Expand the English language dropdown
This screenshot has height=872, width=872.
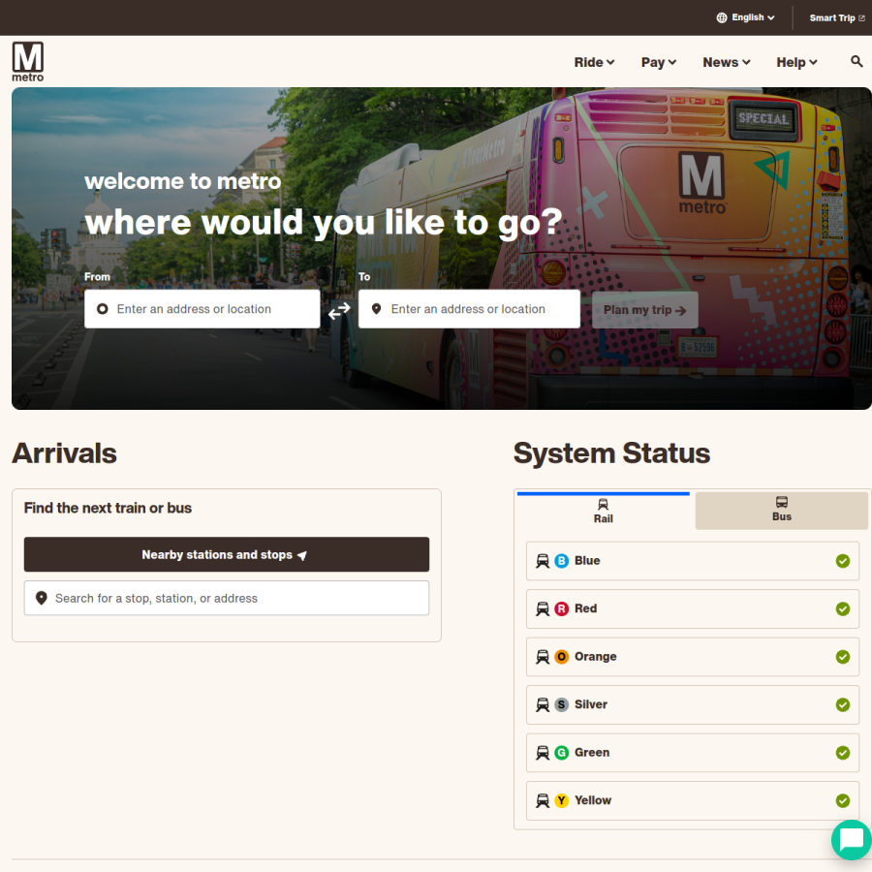coord(745,17)
